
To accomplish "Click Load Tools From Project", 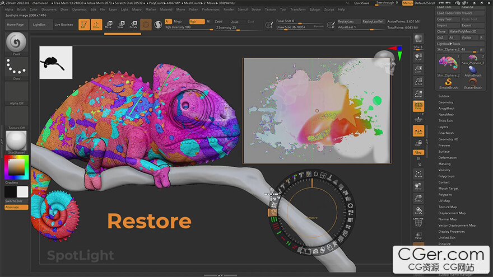I will pos(461,13).
